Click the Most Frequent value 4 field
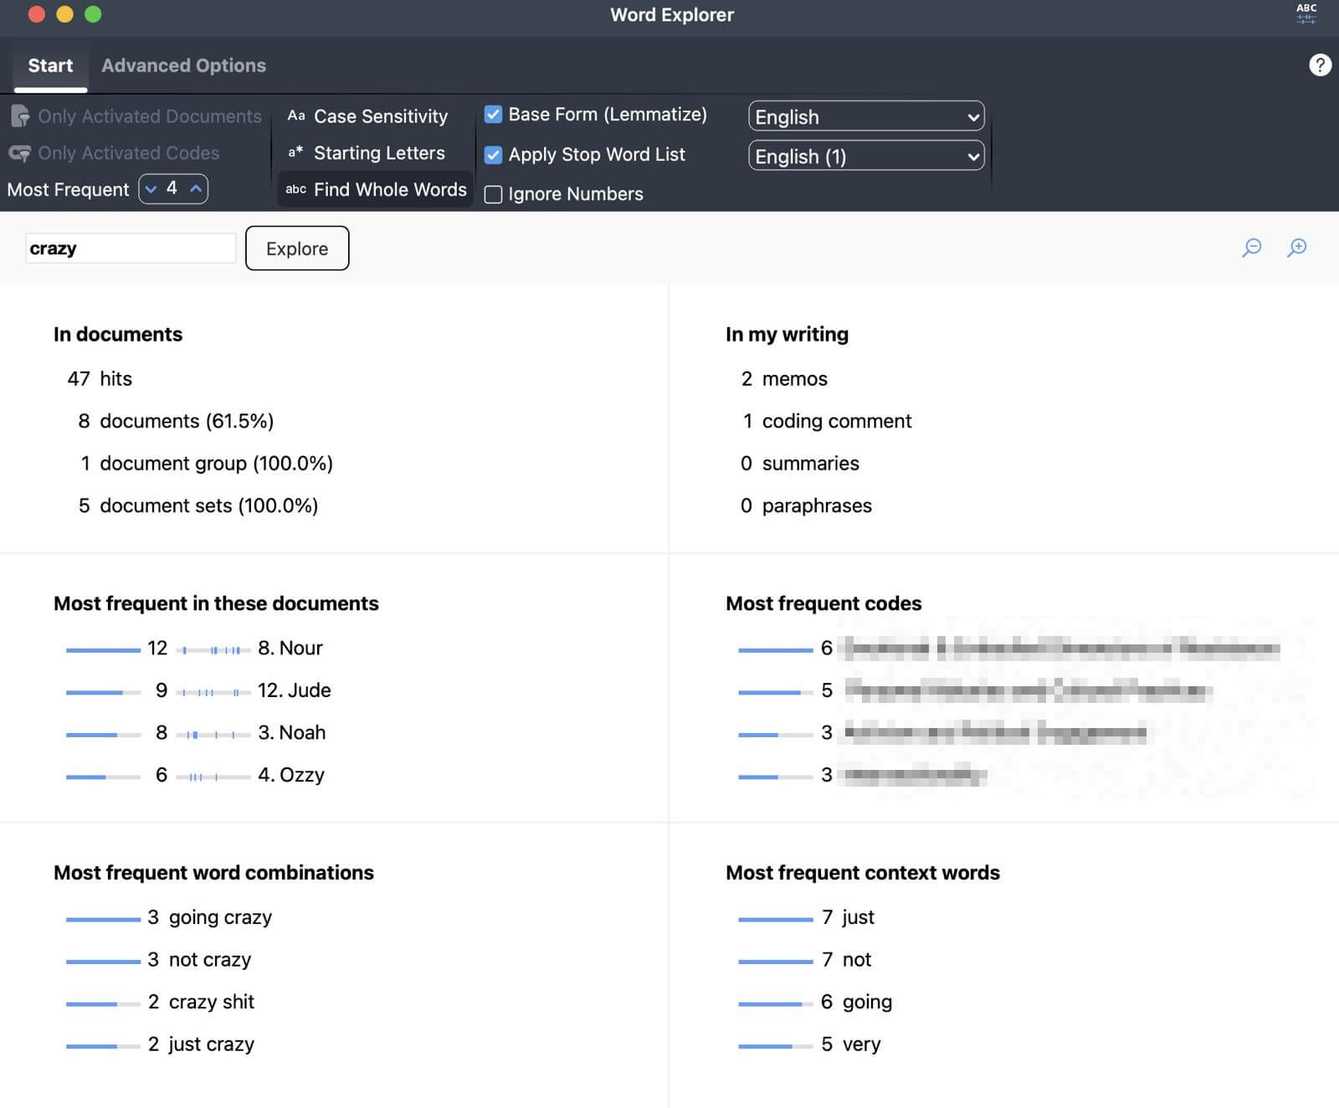 click(172, 188)
